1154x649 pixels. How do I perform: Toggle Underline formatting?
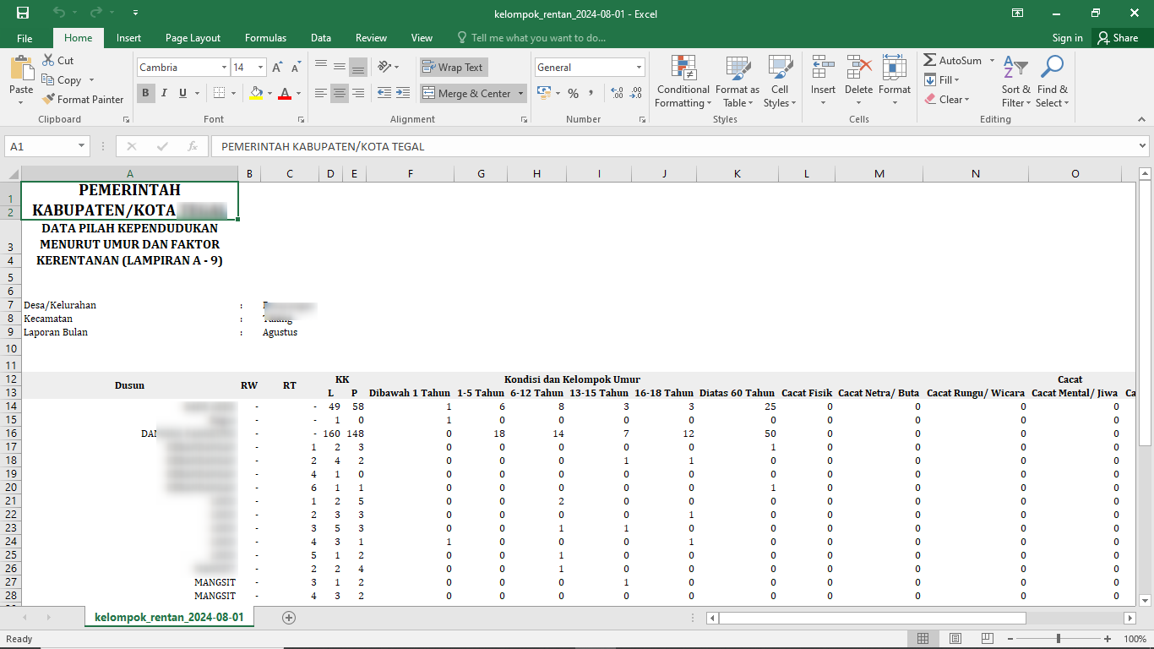pos(182,93)
